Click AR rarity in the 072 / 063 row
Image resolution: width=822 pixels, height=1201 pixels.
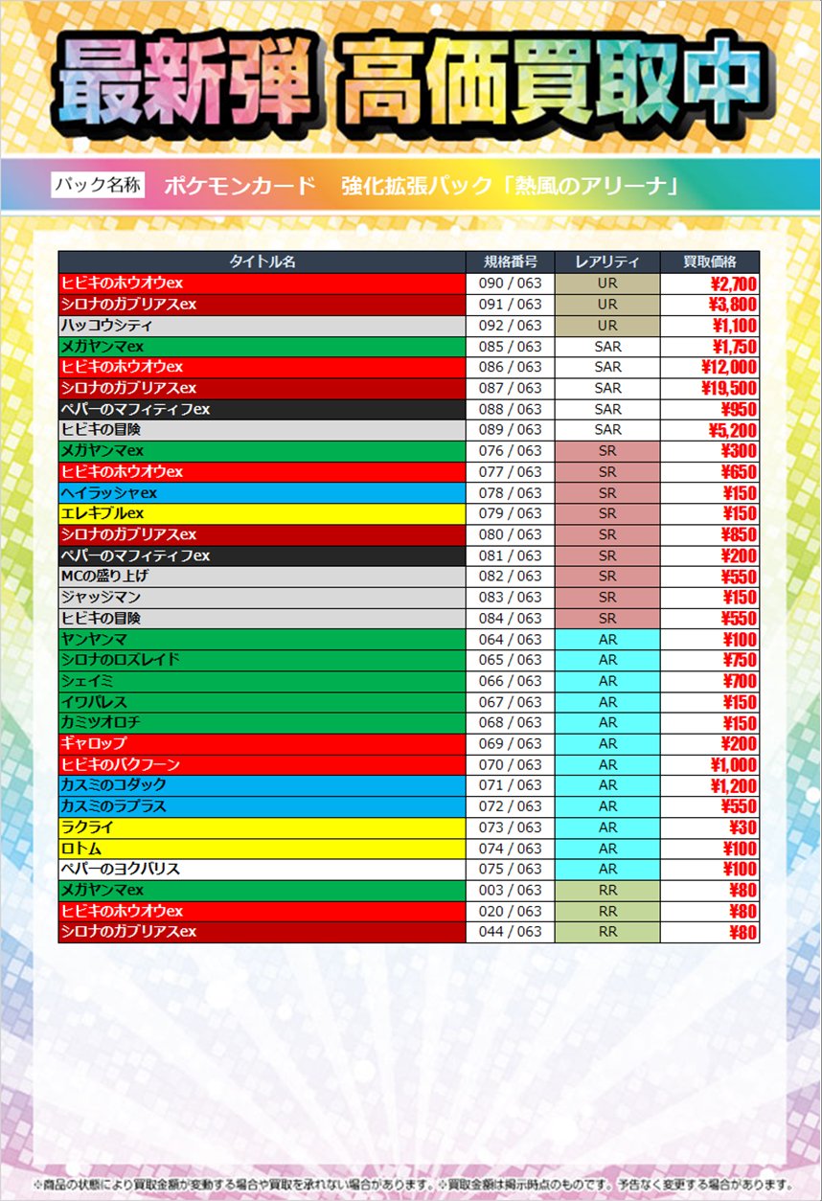point(607,806)
